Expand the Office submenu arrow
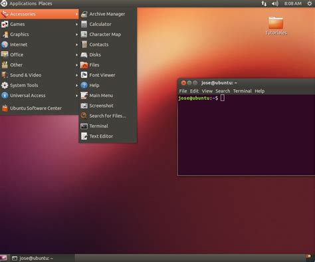 click(76, 55)
